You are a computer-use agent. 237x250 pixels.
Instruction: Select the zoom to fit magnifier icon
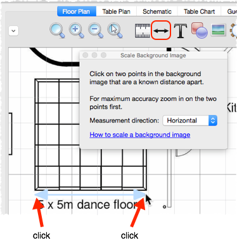tap(57, 30)
